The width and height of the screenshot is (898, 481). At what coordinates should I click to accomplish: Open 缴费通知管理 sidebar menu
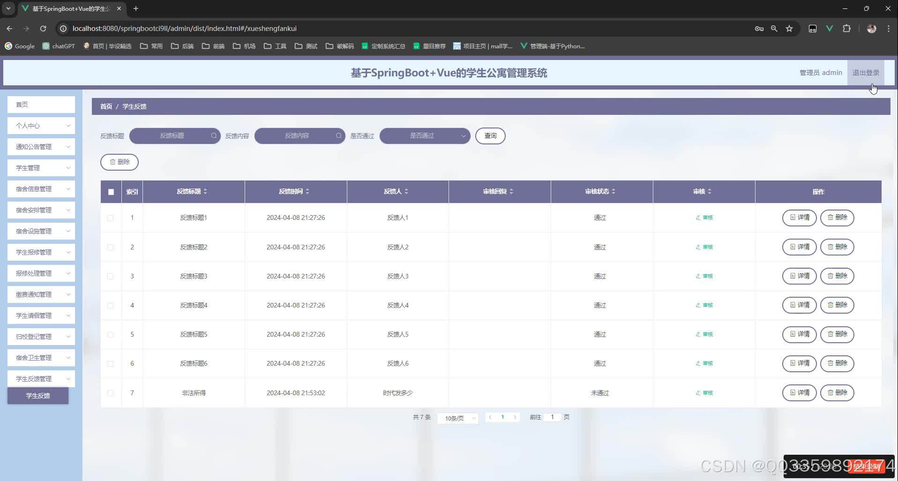[x=41, y=294]
